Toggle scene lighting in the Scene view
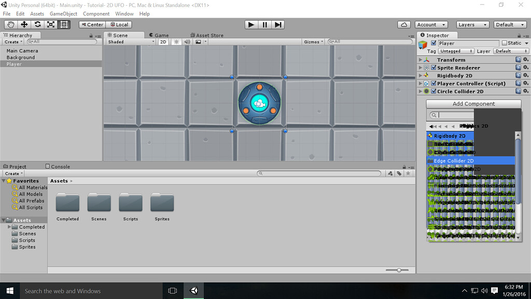 (176, 42)
